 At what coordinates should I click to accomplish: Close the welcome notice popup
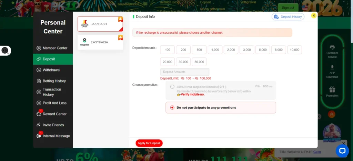[343, 143]
